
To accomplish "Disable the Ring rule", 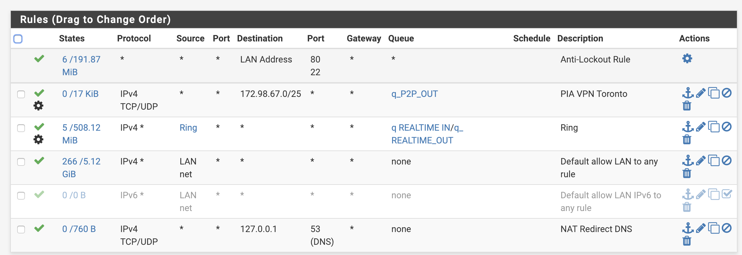I will click(x=727, y=127).
